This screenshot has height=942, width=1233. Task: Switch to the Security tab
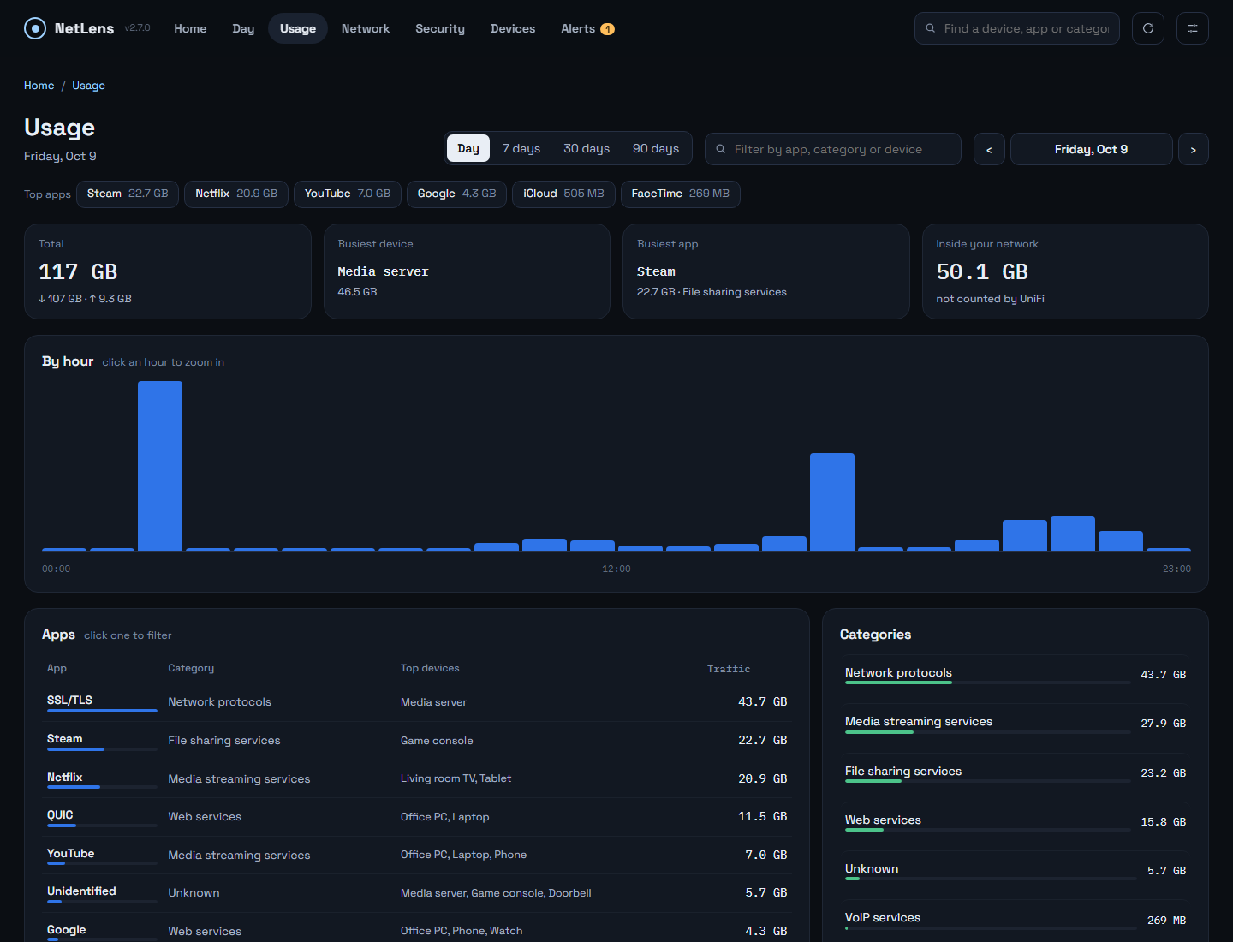(440, 28)
